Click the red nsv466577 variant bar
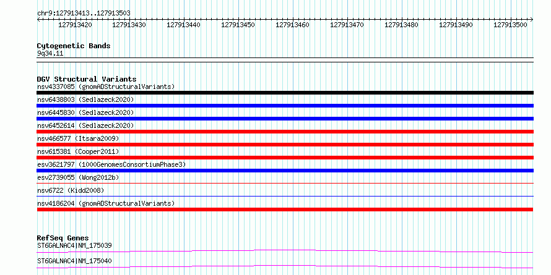 [x=285, y=145]
